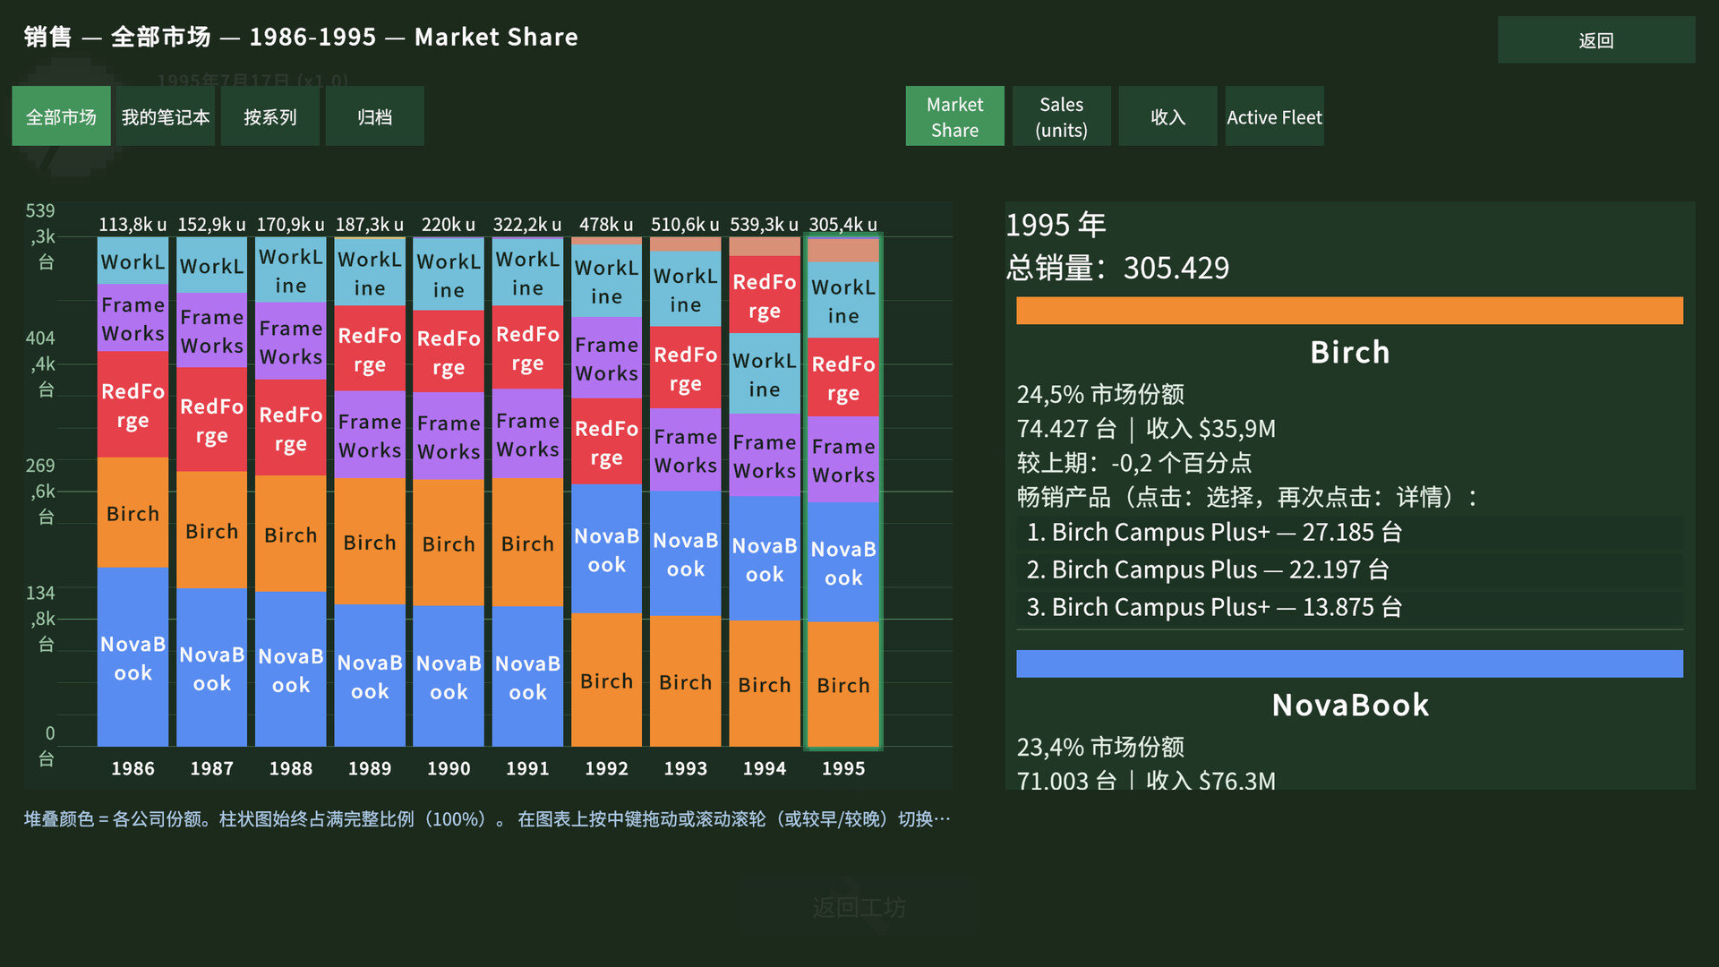This screenshot has width=1719, height=967.
Task: Select FrameWorks segment in 1995 bar
Action: (843, 459)
